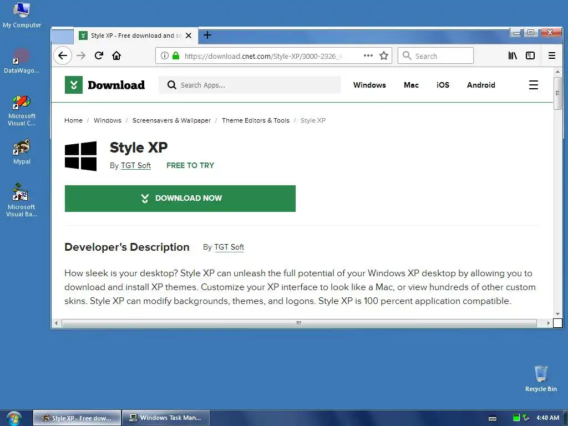Screen dimensions: 568x426
Task: Click the Style XP Windows logo icon
Action: tap(81, 156)
